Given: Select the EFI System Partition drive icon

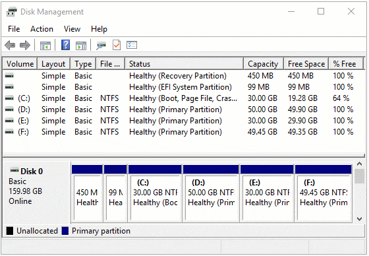Looking at the screenshot, I should coord(9,87).
